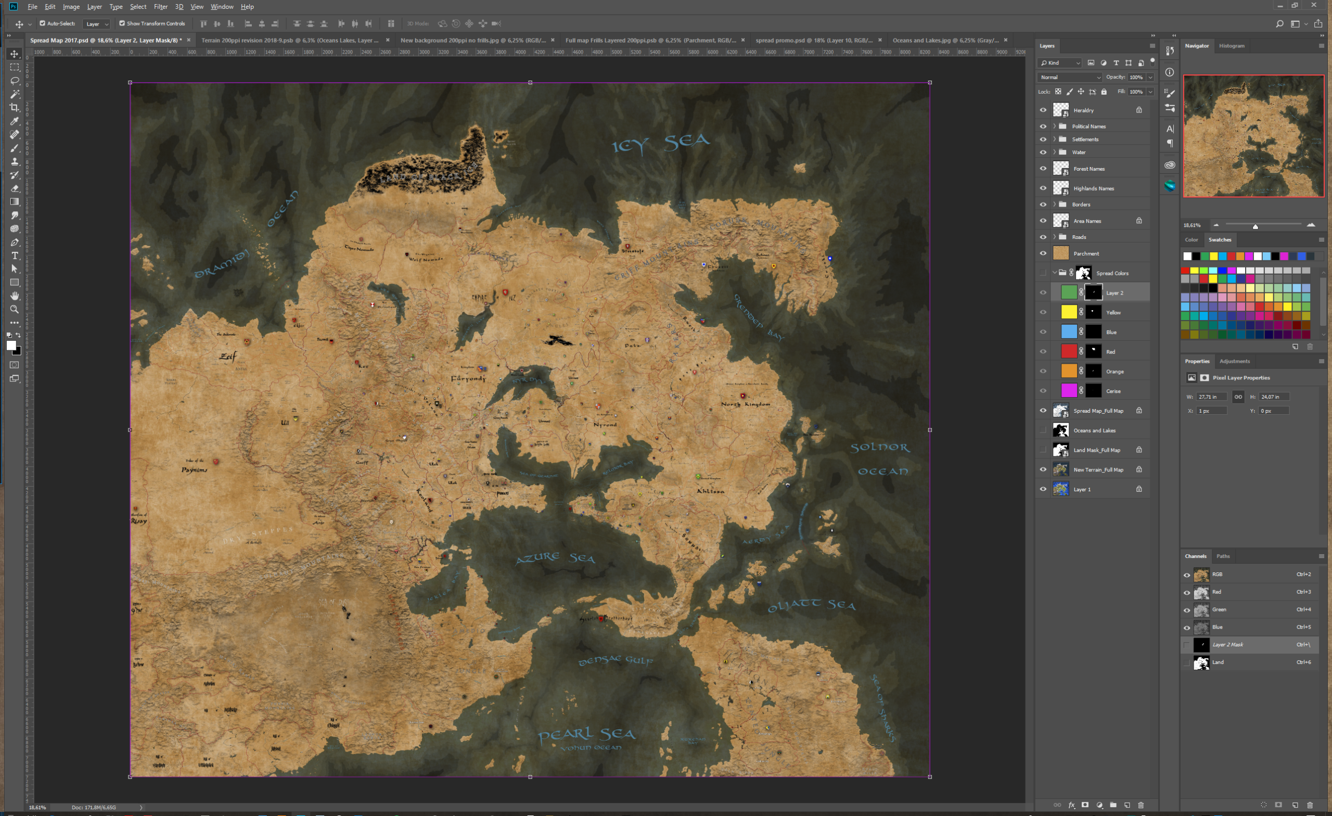This screenshot has width=1332, height=816.
Task: Collapse the Spread Colors group
Action: pos(1055,273)
